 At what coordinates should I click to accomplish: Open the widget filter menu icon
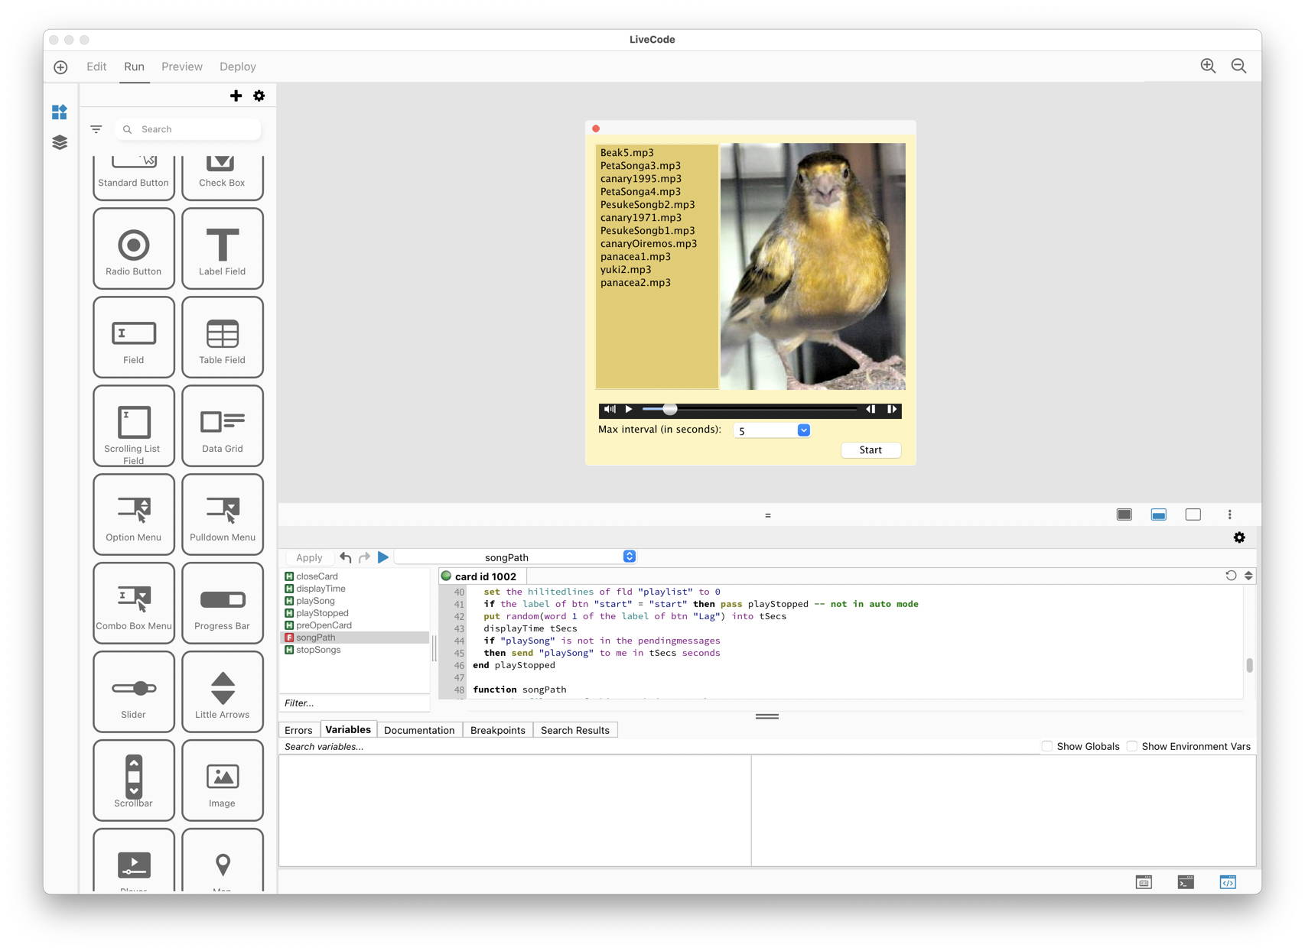(x=96, y=129)
